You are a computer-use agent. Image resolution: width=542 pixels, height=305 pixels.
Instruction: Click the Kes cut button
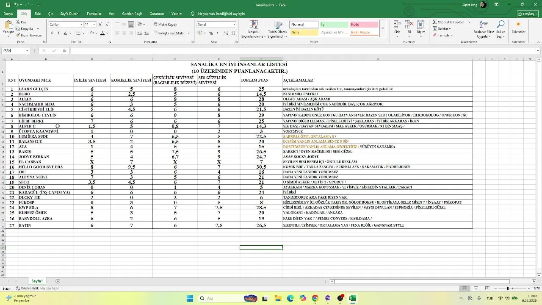click(x=21, y=22)
